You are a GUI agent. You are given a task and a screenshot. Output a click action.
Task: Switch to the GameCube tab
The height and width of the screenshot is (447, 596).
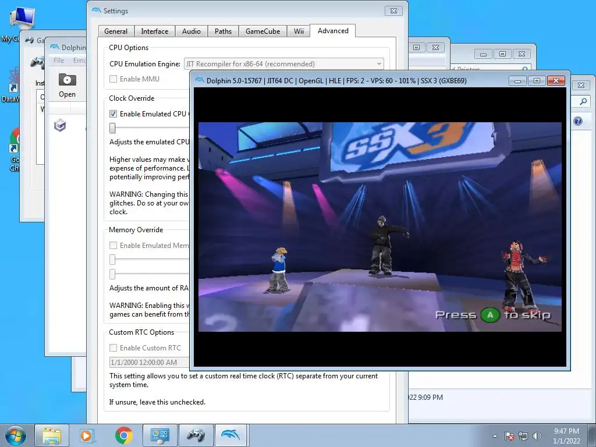point(262,31)
